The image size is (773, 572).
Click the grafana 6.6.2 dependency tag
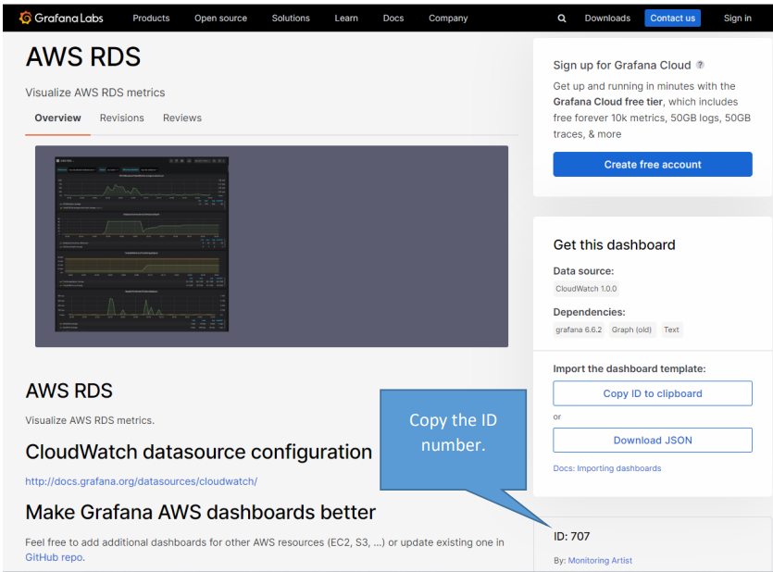pos(579,330)
